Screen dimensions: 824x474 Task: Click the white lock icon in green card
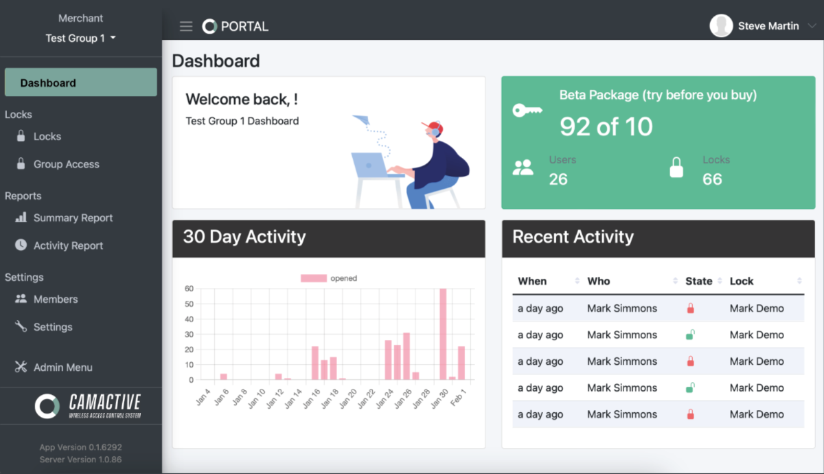tap(676, 167)
